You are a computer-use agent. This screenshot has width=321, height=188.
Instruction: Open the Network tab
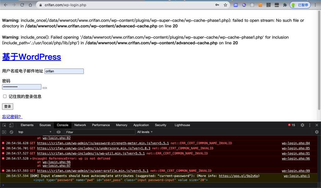[x=80, y=125]
